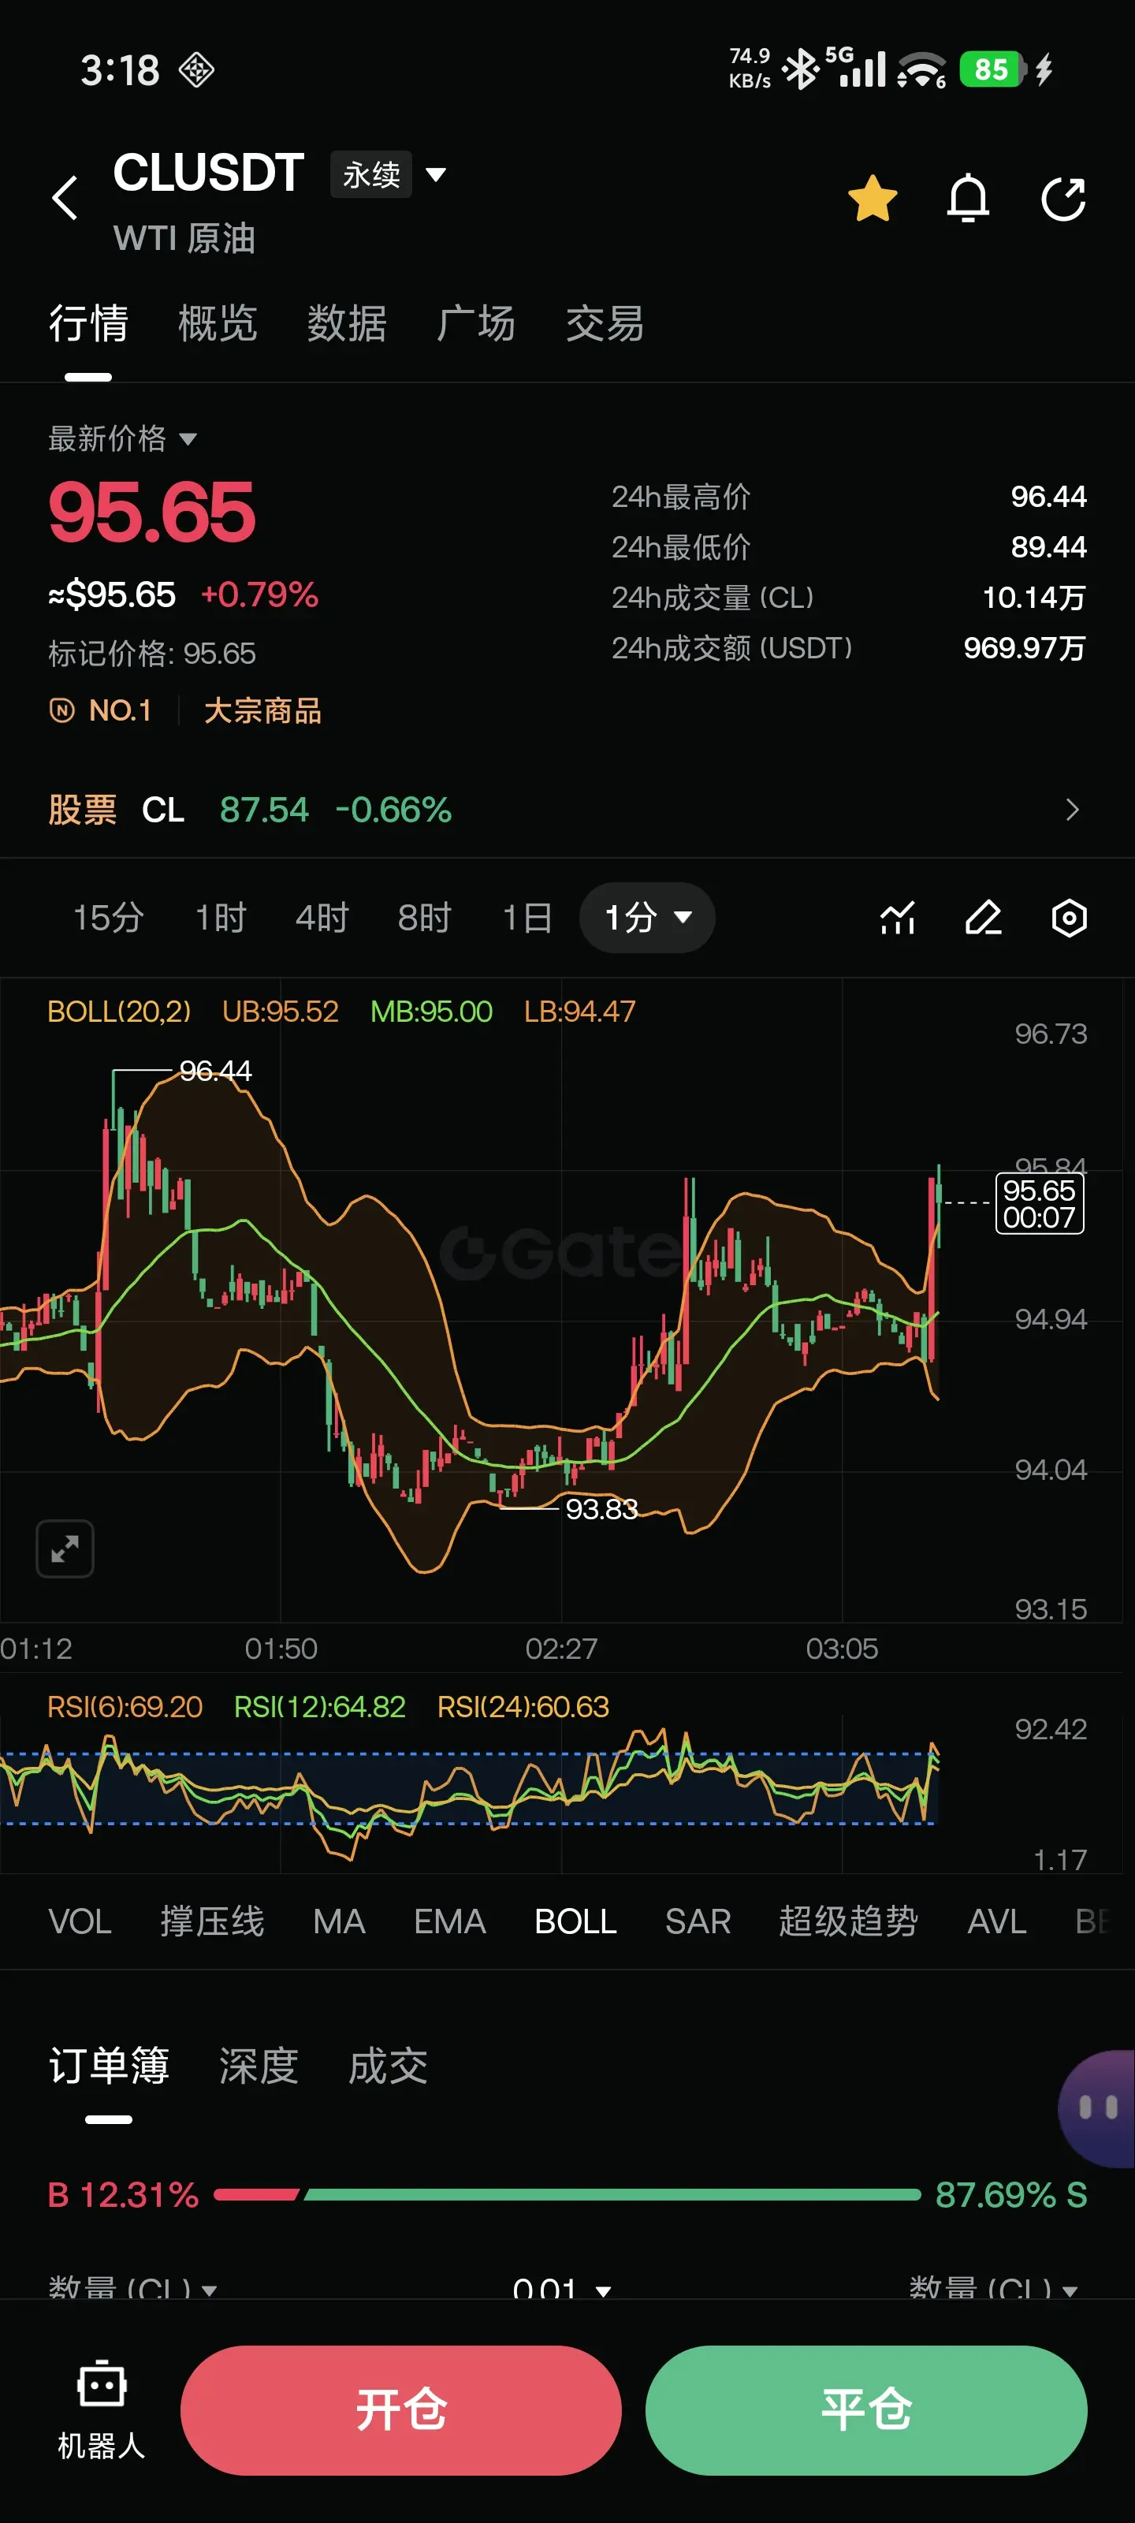Expand the 永续 contract type dropdown
Screen dimensions: 1135x2523
pos(389,174)
